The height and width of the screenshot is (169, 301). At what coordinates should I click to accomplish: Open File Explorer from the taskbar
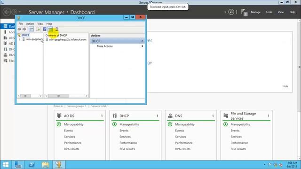click(x=46, y=165)
